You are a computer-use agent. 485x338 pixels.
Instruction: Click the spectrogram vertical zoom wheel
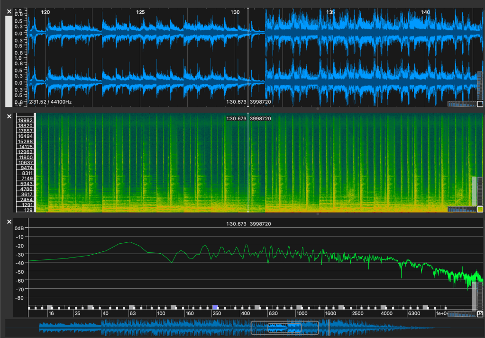tap(479, 190)
